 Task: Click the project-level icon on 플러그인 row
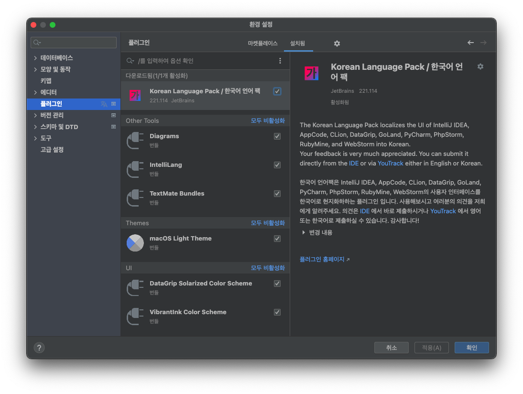click(x=113, y=104)
